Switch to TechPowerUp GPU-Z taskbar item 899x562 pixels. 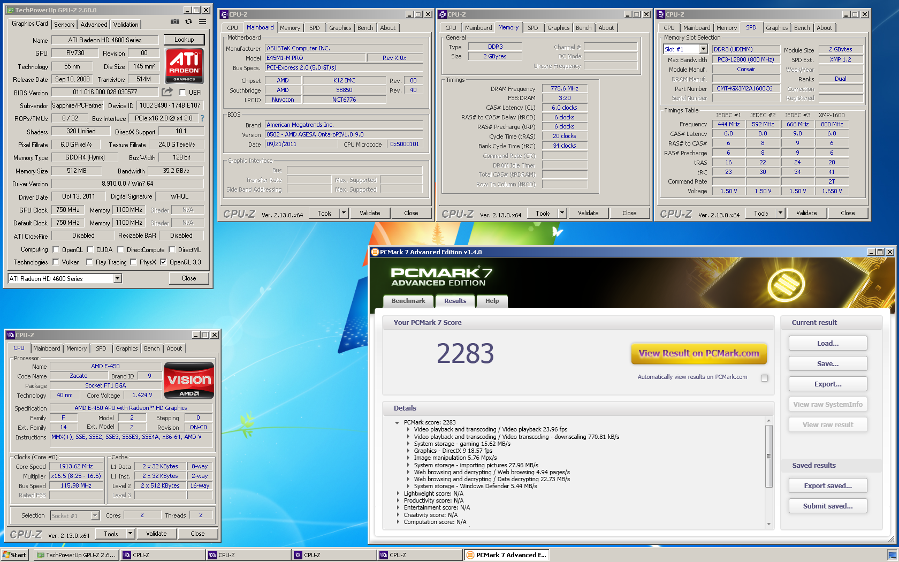pos(76,555)
